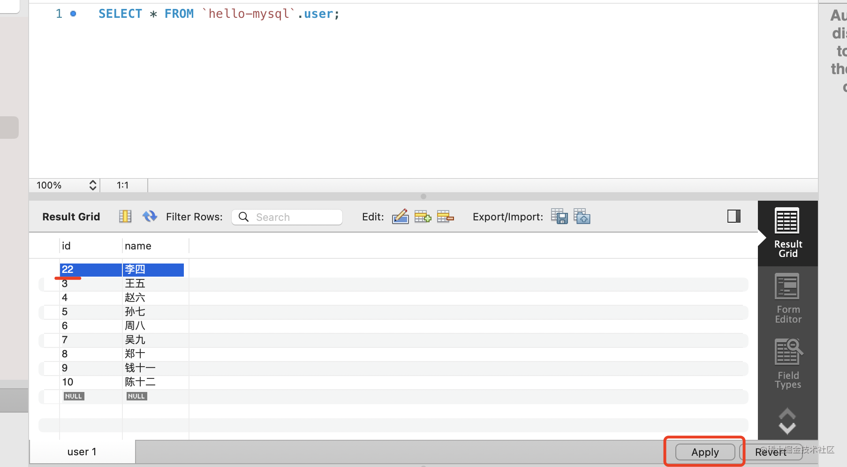Click the import records from file icon
847x467 pixels.
582,217
